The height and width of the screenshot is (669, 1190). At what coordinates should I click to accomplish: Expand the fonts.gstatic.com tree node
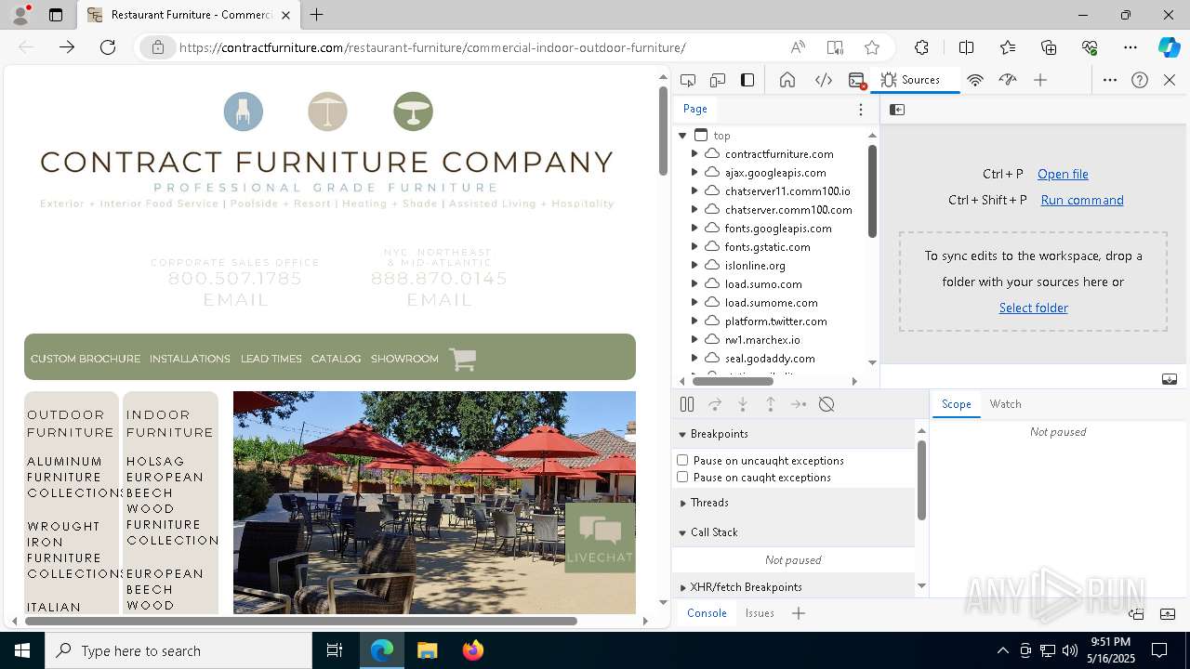(x=694, y=247)
